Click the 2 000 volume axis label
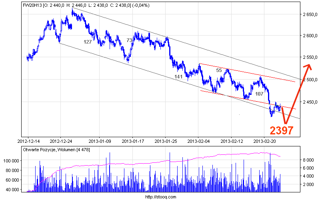Image resolution: width=320 pixels, height=200 pixels. (x=308, y=184)
